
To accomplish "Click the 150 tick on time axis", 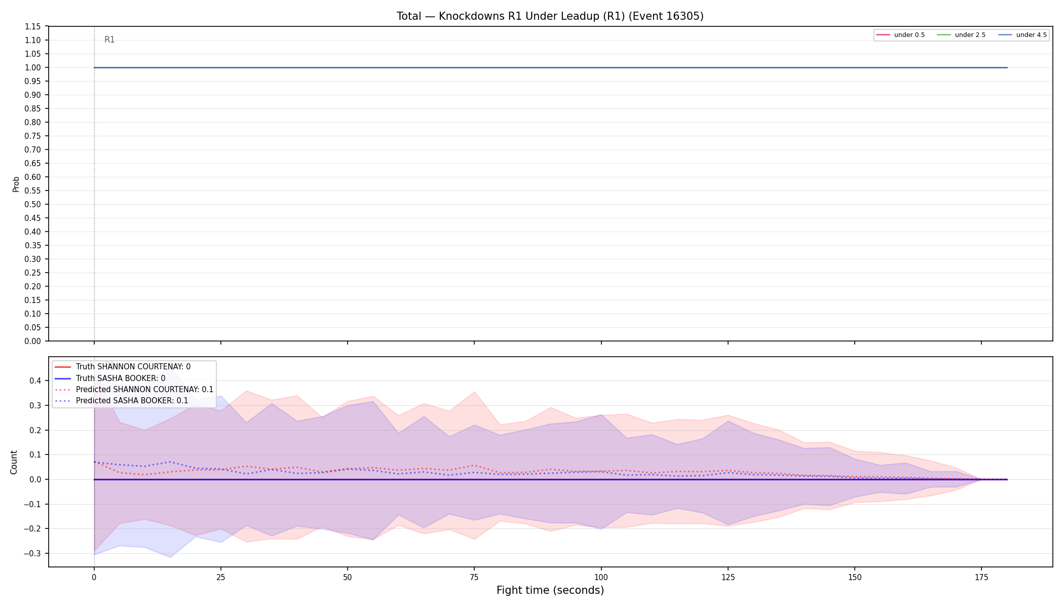I will (855, 577).
